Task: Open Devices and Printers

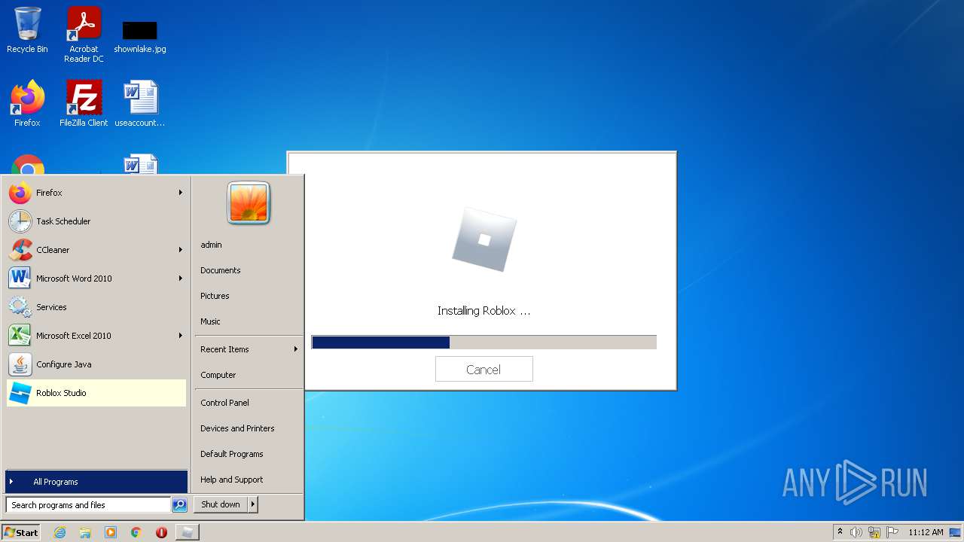Action: [237, 428]
